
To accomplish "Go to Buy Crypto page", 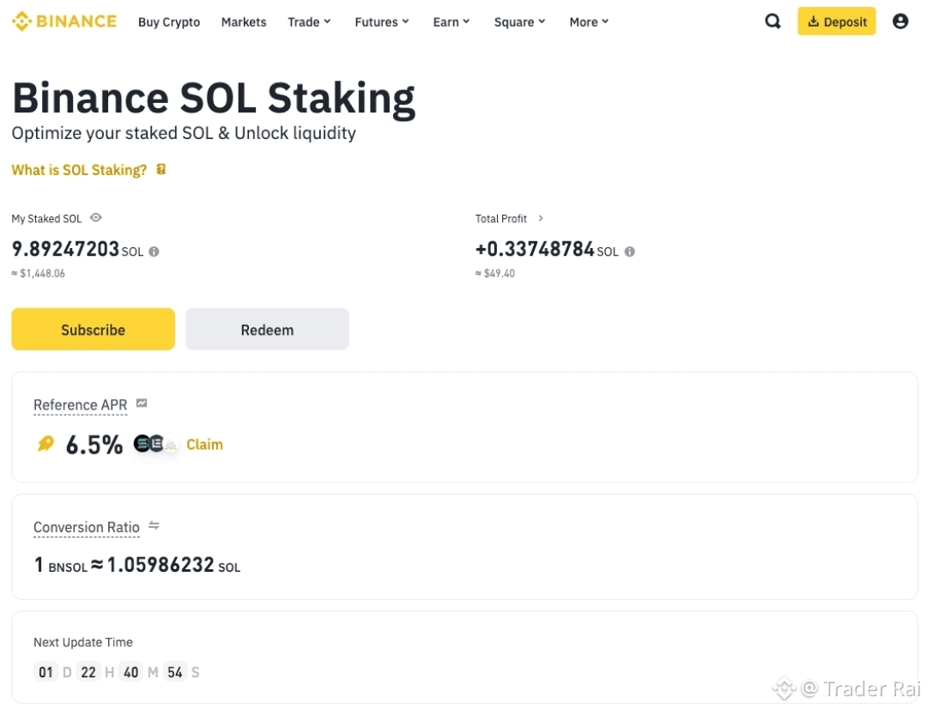I will point(169,22).
